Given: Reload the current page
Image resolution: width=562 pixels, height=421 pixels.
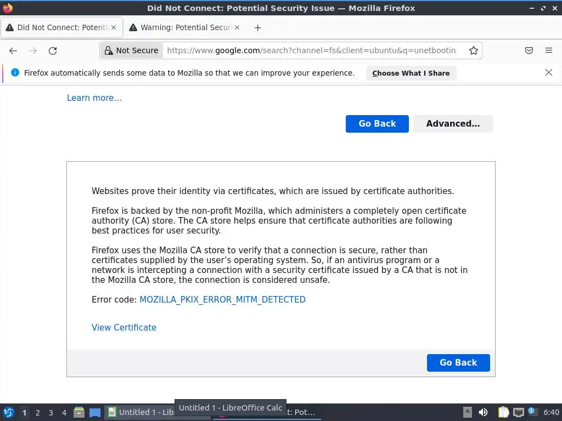Looking at the screenshot, I should (53, 50).
